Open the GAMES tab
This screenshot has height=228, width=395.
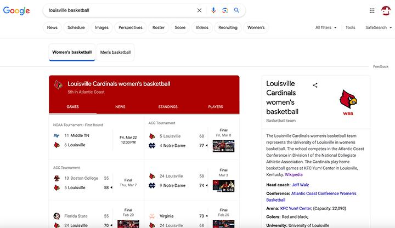[x=73, y=107]
